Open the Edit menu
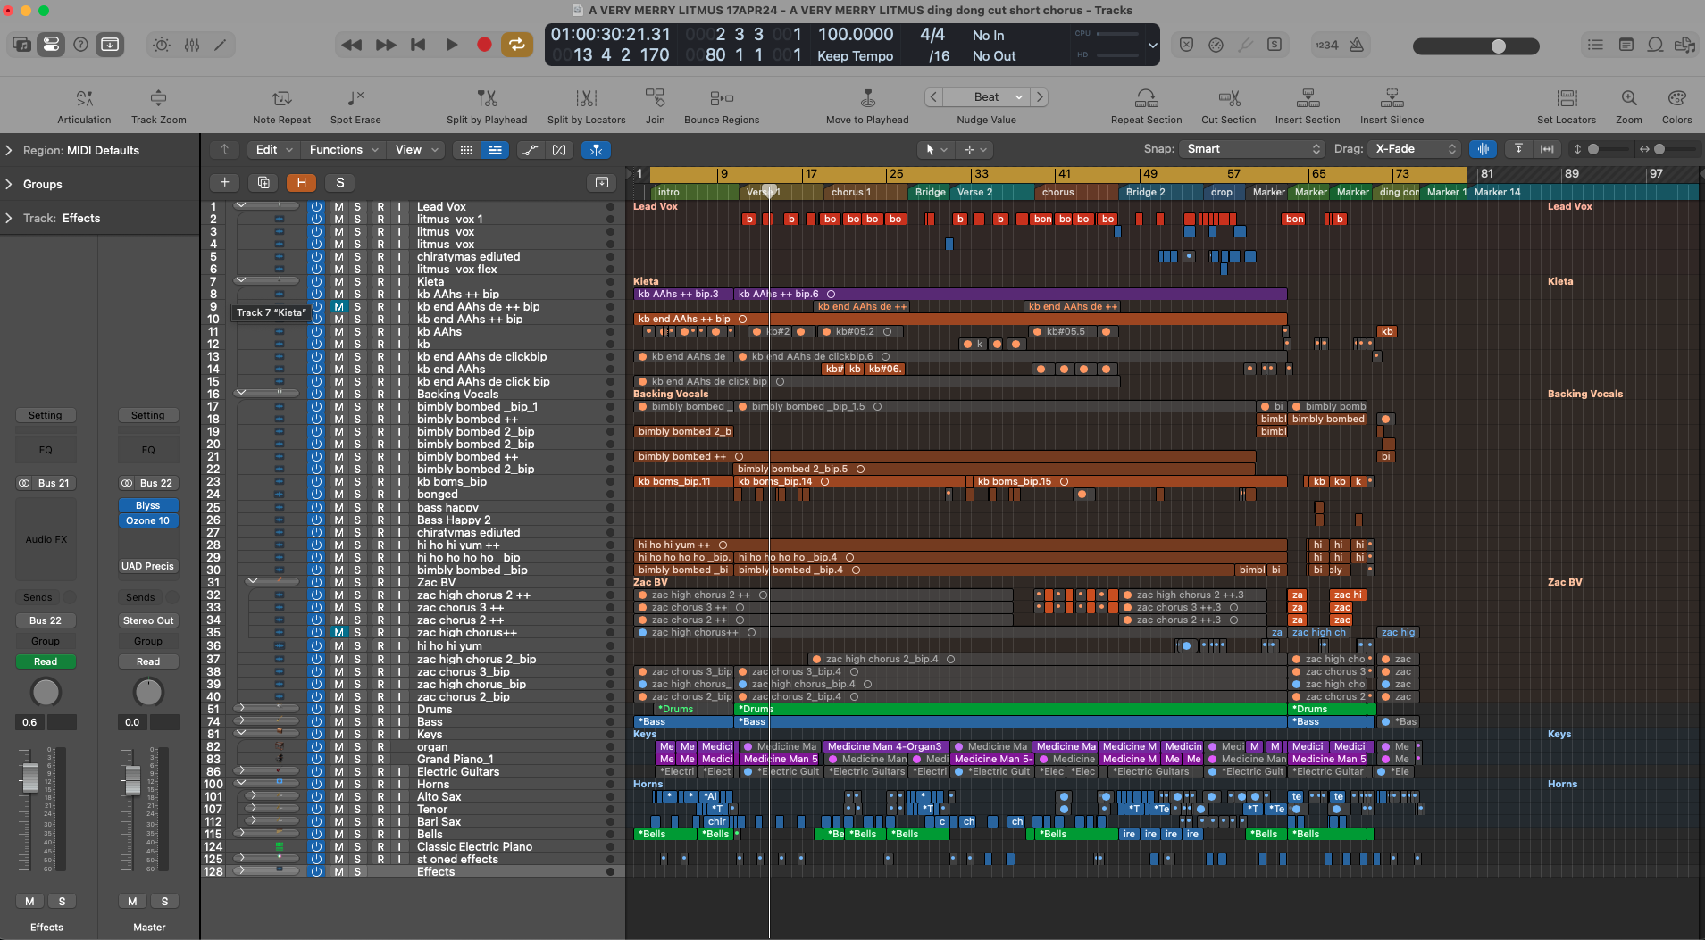Image resolution: width=1705 pixels, height=940 pixels. (x=274, y=150)
